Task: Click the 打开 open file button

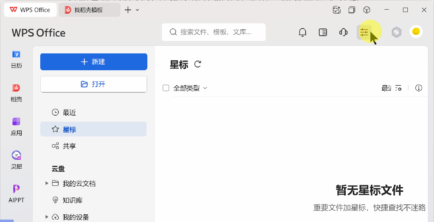Action: (x=94, y=84)
